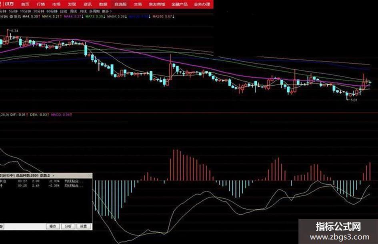378x244 pixels.
Task: Click the -2.03% value in alert list
Action: (54, 181)
